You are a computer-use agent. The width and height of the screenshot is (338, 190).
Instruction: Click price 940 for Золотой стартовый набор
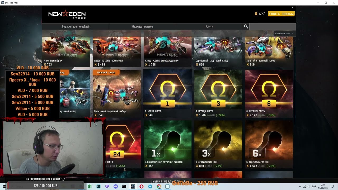(x=251, y=65)
